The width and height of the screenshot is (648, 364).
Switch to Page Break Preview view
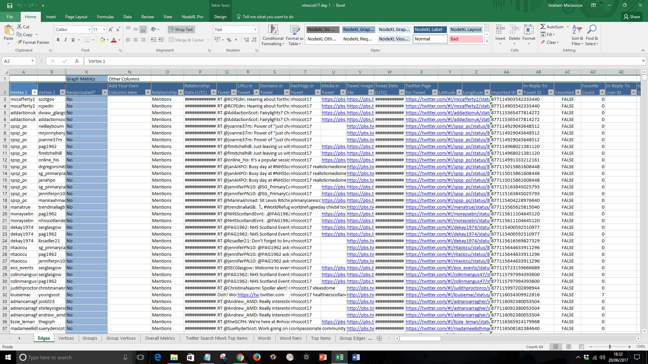pyautogui.click(x=581, y=346)
